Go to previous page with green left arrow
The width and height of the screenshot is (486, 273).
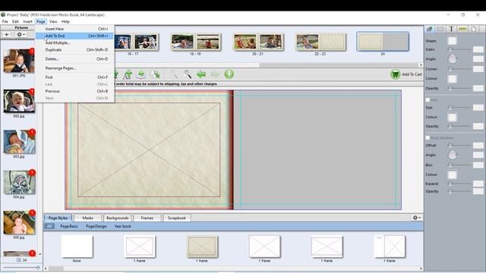coord(201,74)
